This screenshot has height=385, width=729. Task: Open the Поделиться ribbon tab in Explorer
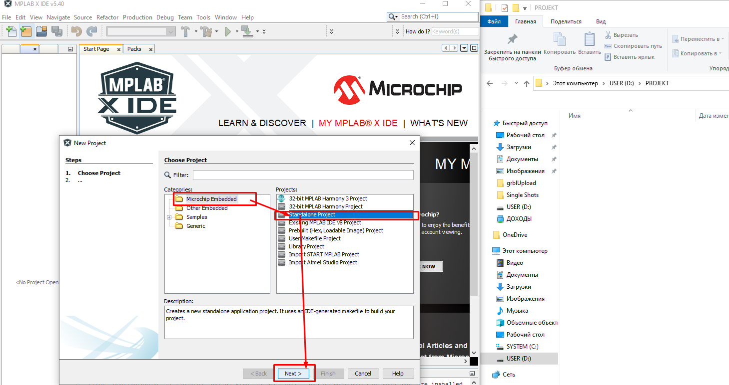(x=566, y=21)
